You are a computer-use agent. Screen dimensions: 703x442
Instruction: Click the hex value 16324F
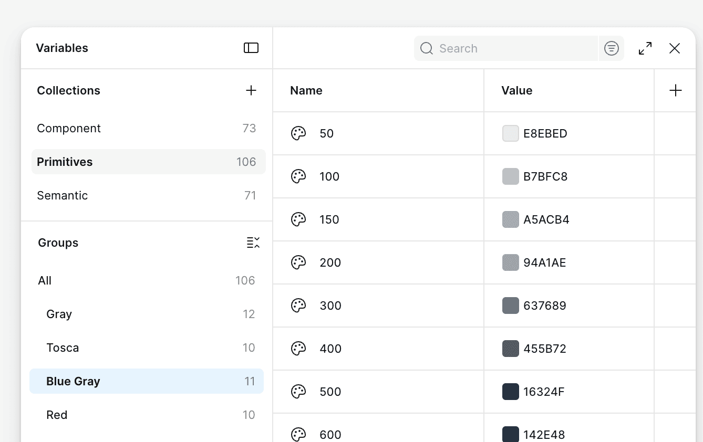coord(544,392)
